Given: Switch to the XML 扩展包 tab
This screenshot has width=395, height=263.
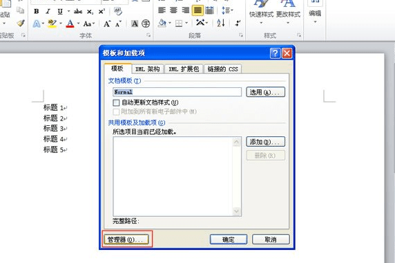Looking at the screenshot, I should coord(184,69).
